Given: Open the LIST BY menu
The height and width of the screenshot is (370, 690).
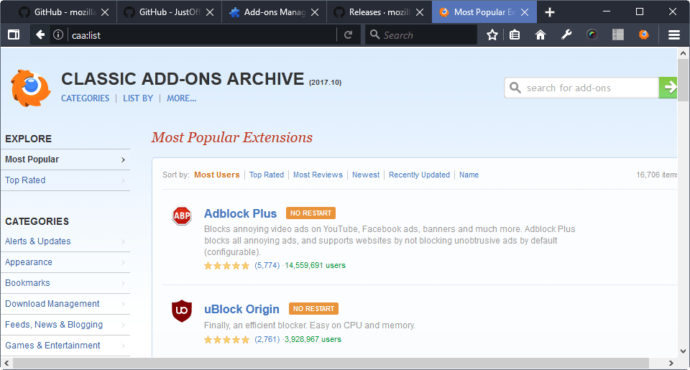Looking at the screenshot, I should tap(138, 98).
